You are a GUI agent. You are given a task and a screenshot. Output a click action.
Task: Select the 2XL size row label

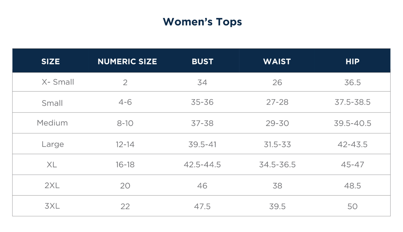52,186
